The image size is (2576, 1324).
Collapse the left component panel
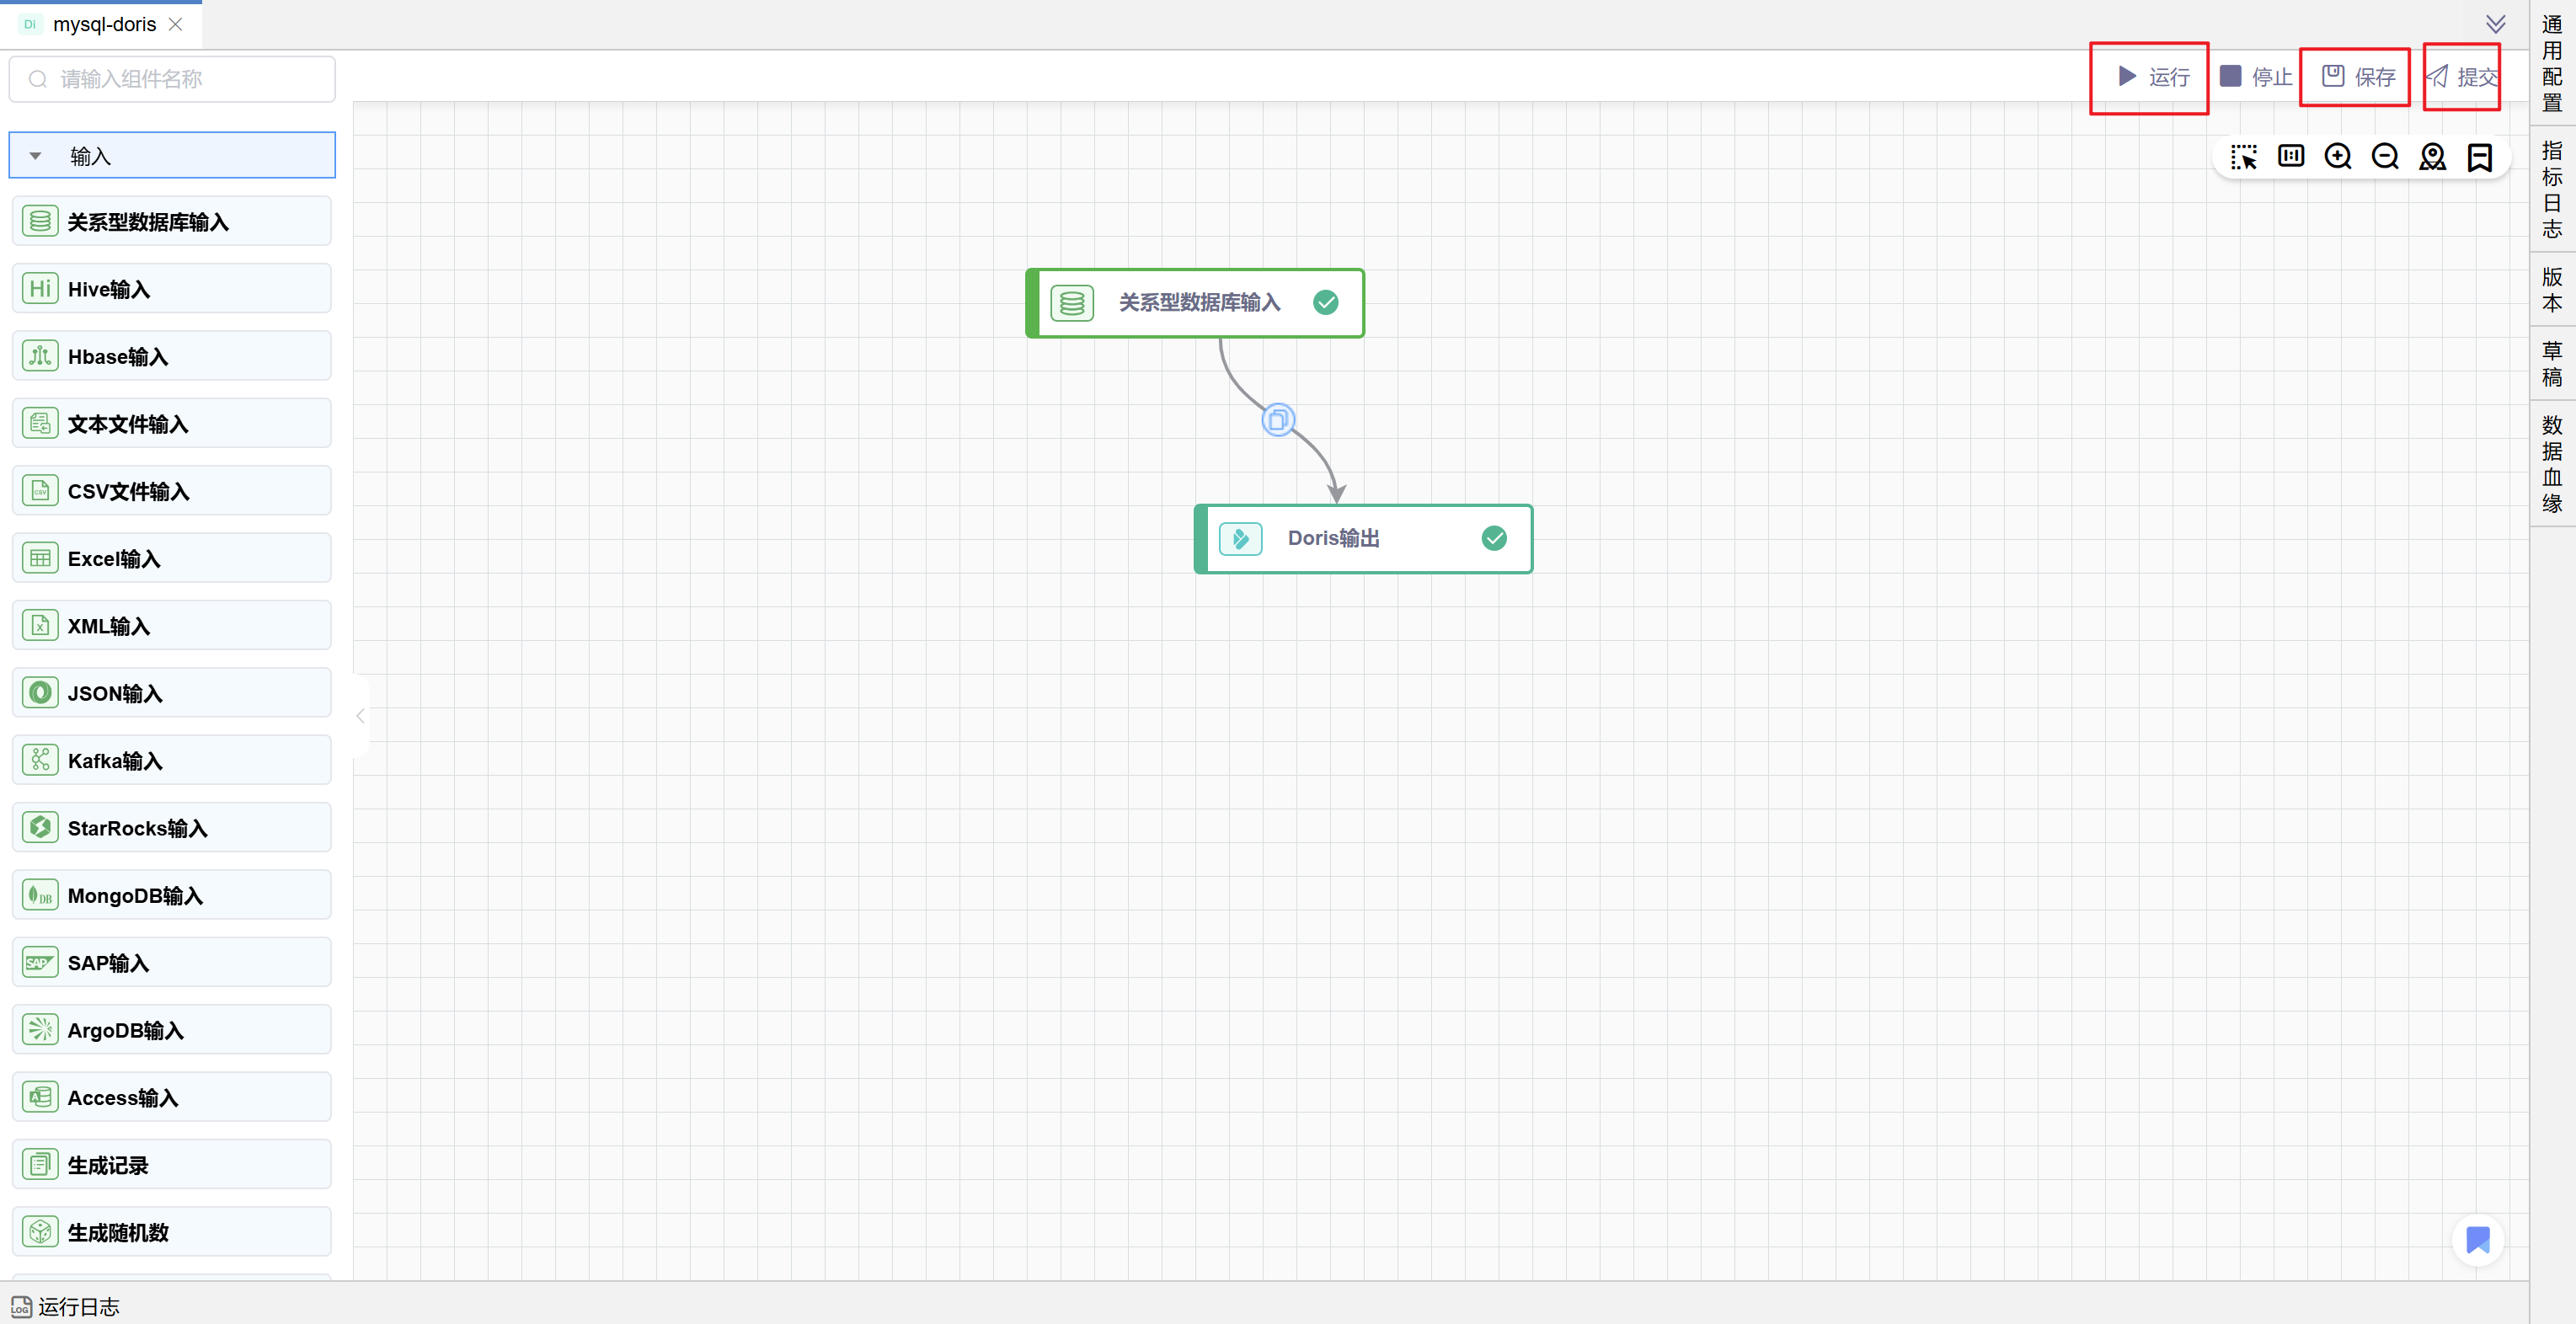click(360, 716)
